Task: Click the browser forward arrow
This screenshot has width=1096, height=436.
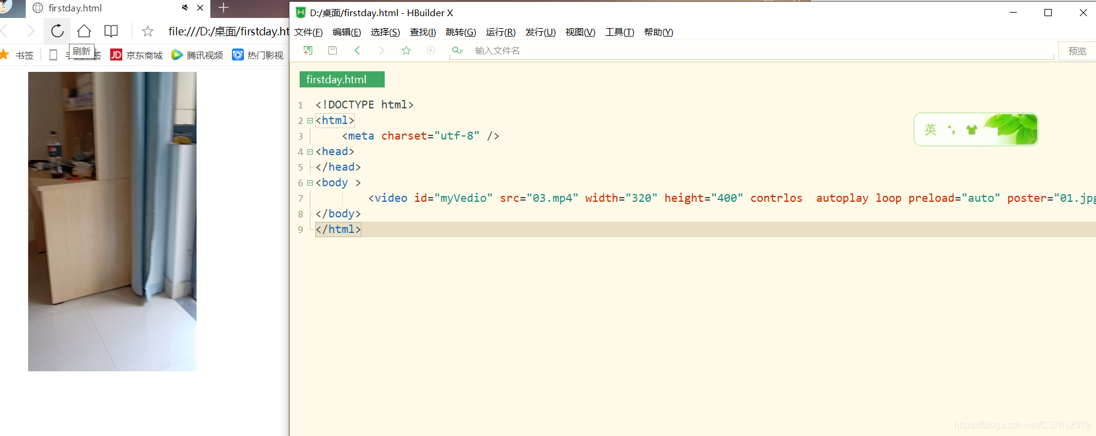Action: click(31, 31)
